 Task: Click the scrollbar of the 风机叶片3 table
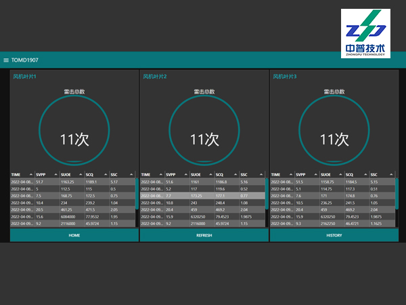pyautogui.click(x=397, y=188)
